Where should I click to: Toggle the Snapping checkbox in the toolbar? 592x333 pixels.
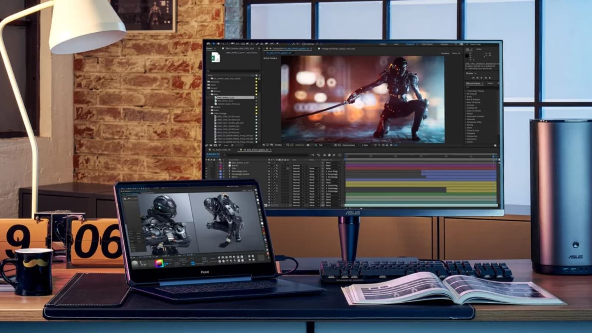point(303,44)
